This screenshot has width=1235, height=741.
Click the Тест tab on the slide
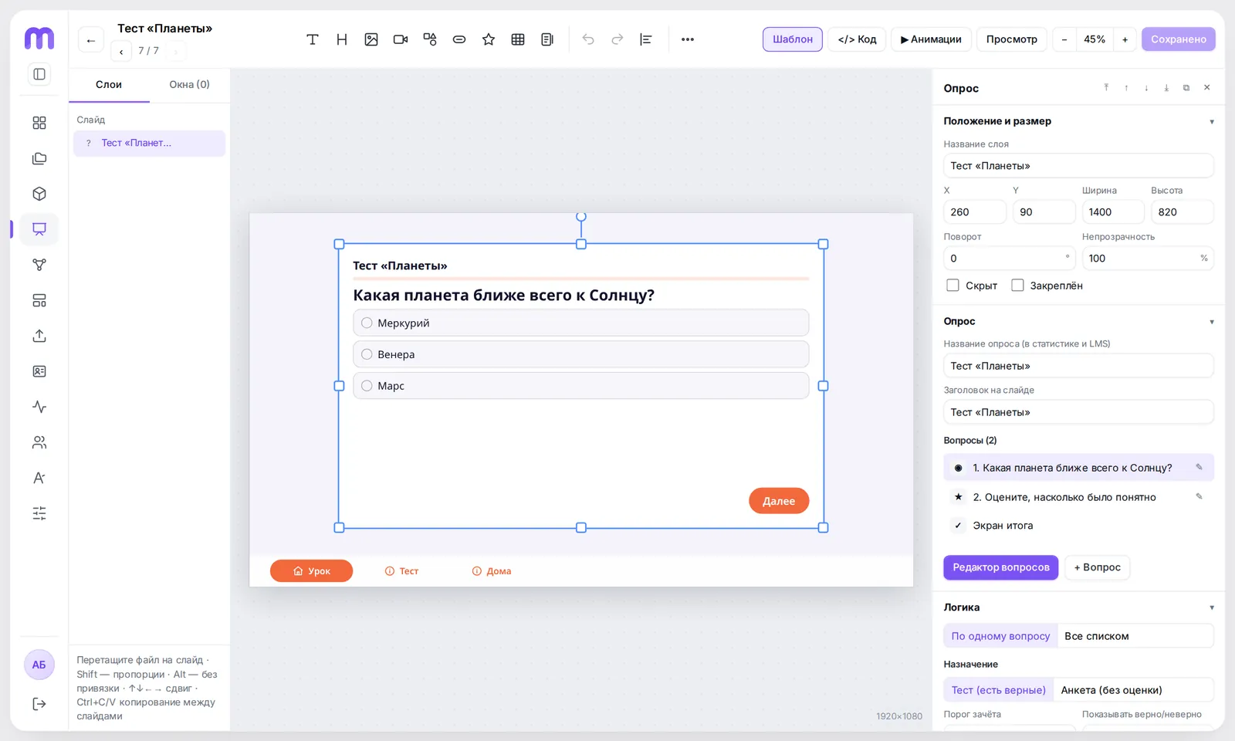click(401, 571)
